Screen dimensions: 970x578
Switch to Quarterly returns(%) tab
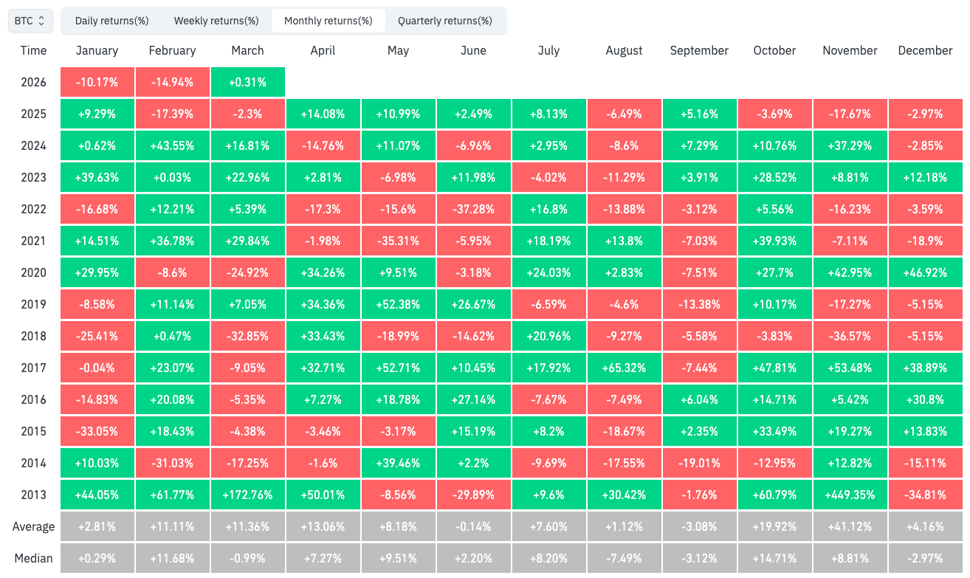(x=444, y=21)
